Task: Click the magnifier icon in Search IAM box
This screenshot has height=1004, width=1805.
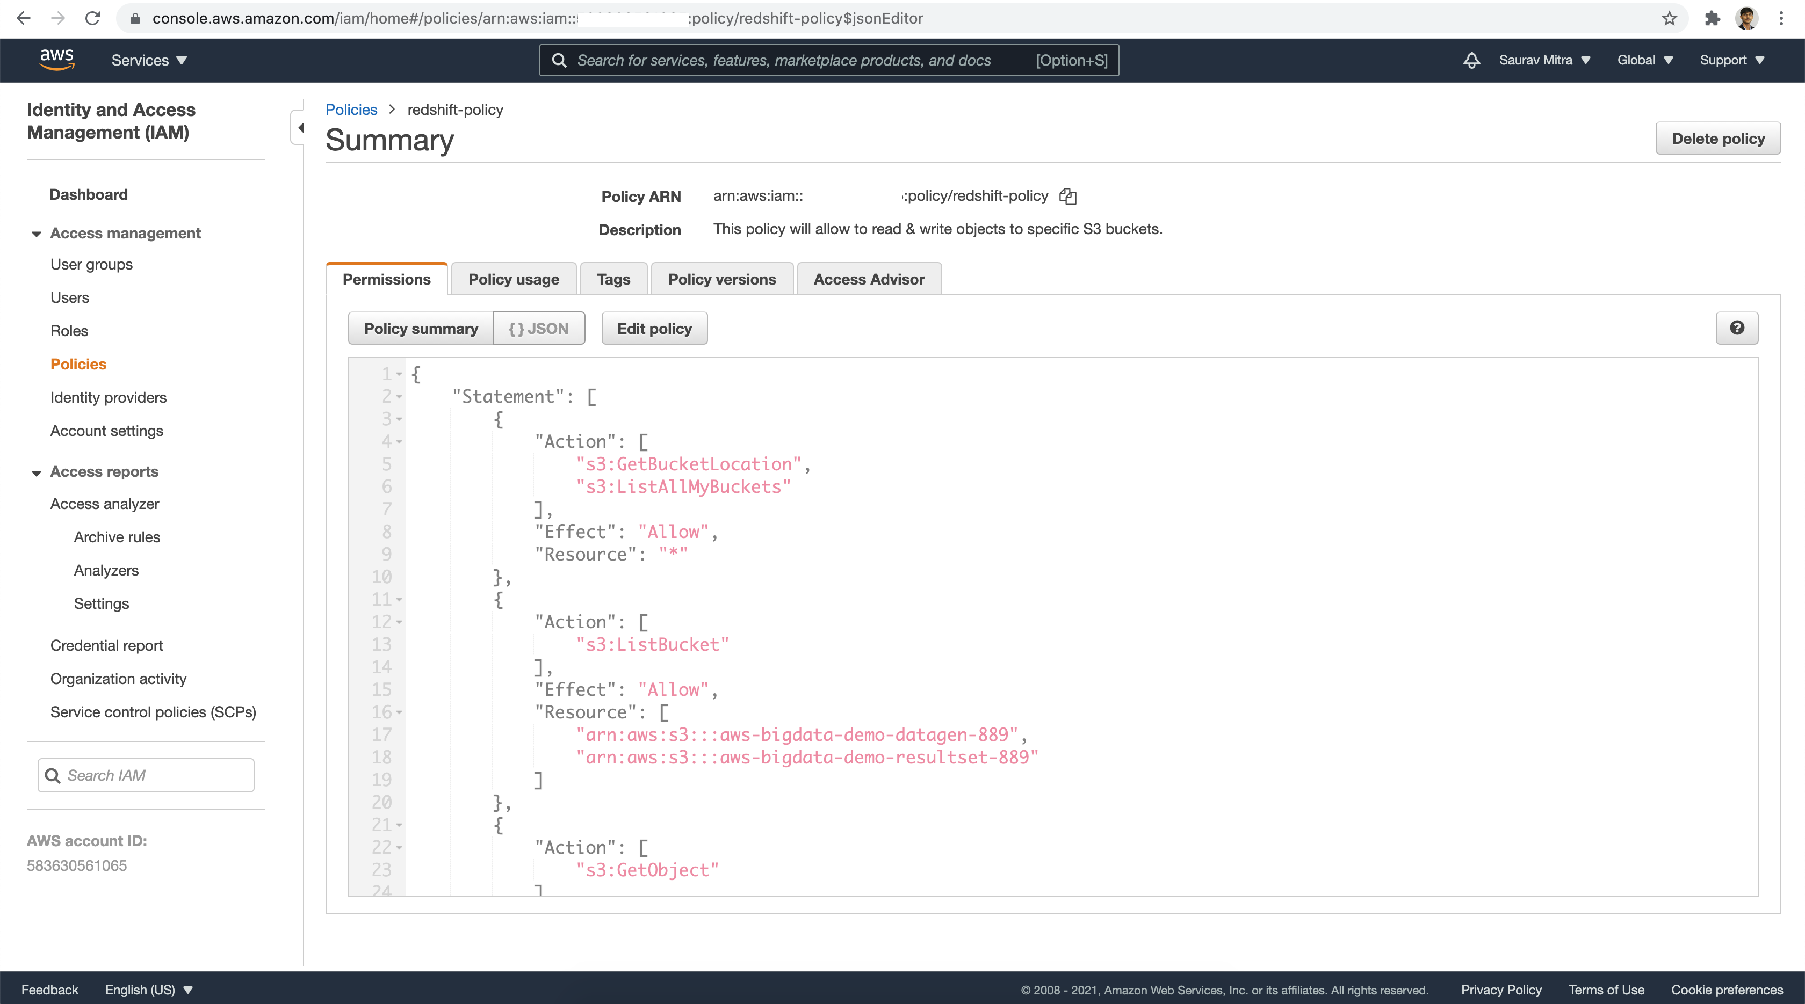Action: [53, 775]
